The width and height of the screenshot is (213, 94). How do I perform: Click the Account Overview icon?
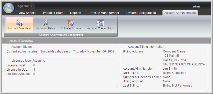tap(19, 23)
